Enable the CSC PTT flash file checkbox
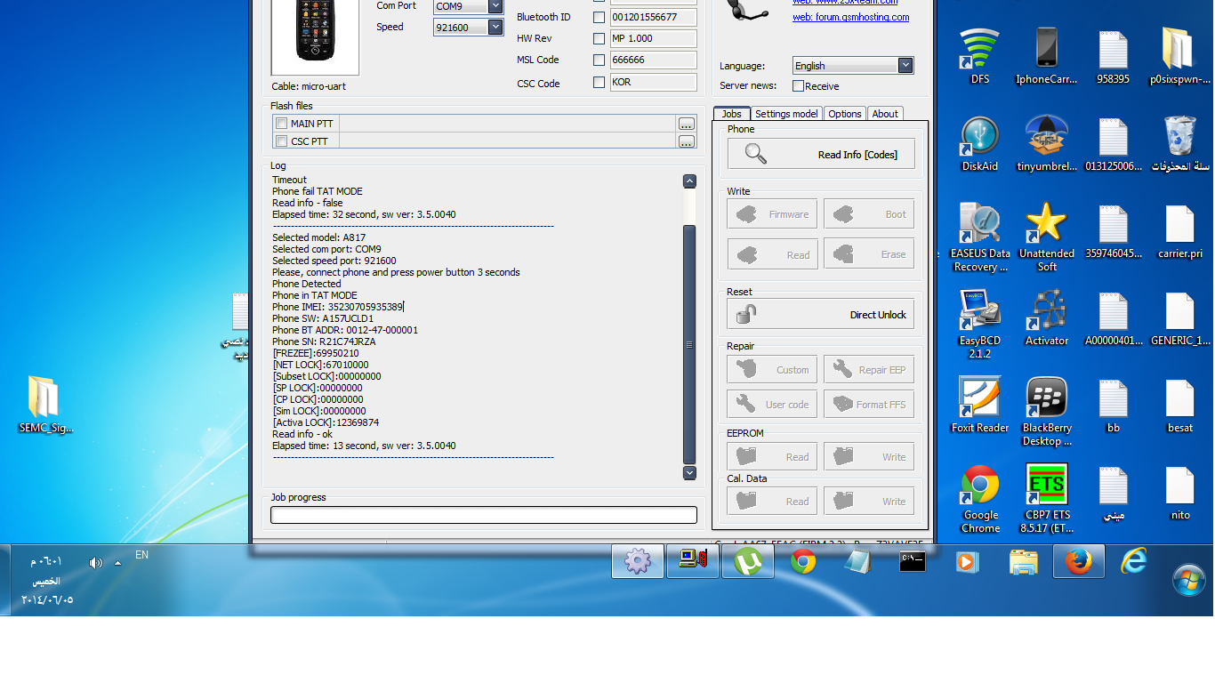Image resolution: width=1215 pixels, height=683 pixels. (281, 141)
